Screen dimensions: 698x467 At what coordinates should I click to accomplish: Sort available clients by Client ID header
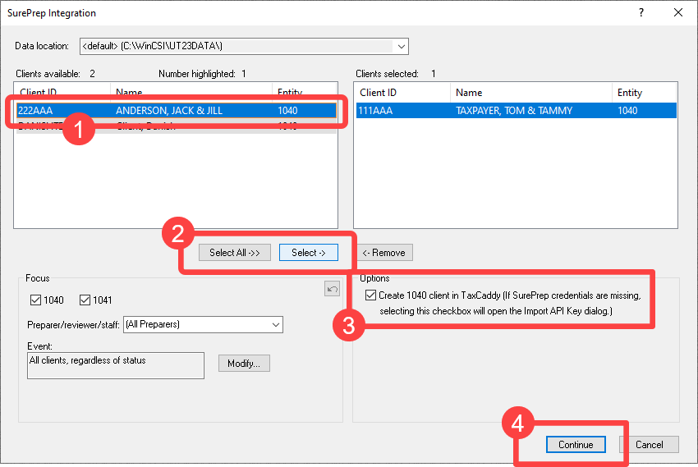(x=62, y=93)
